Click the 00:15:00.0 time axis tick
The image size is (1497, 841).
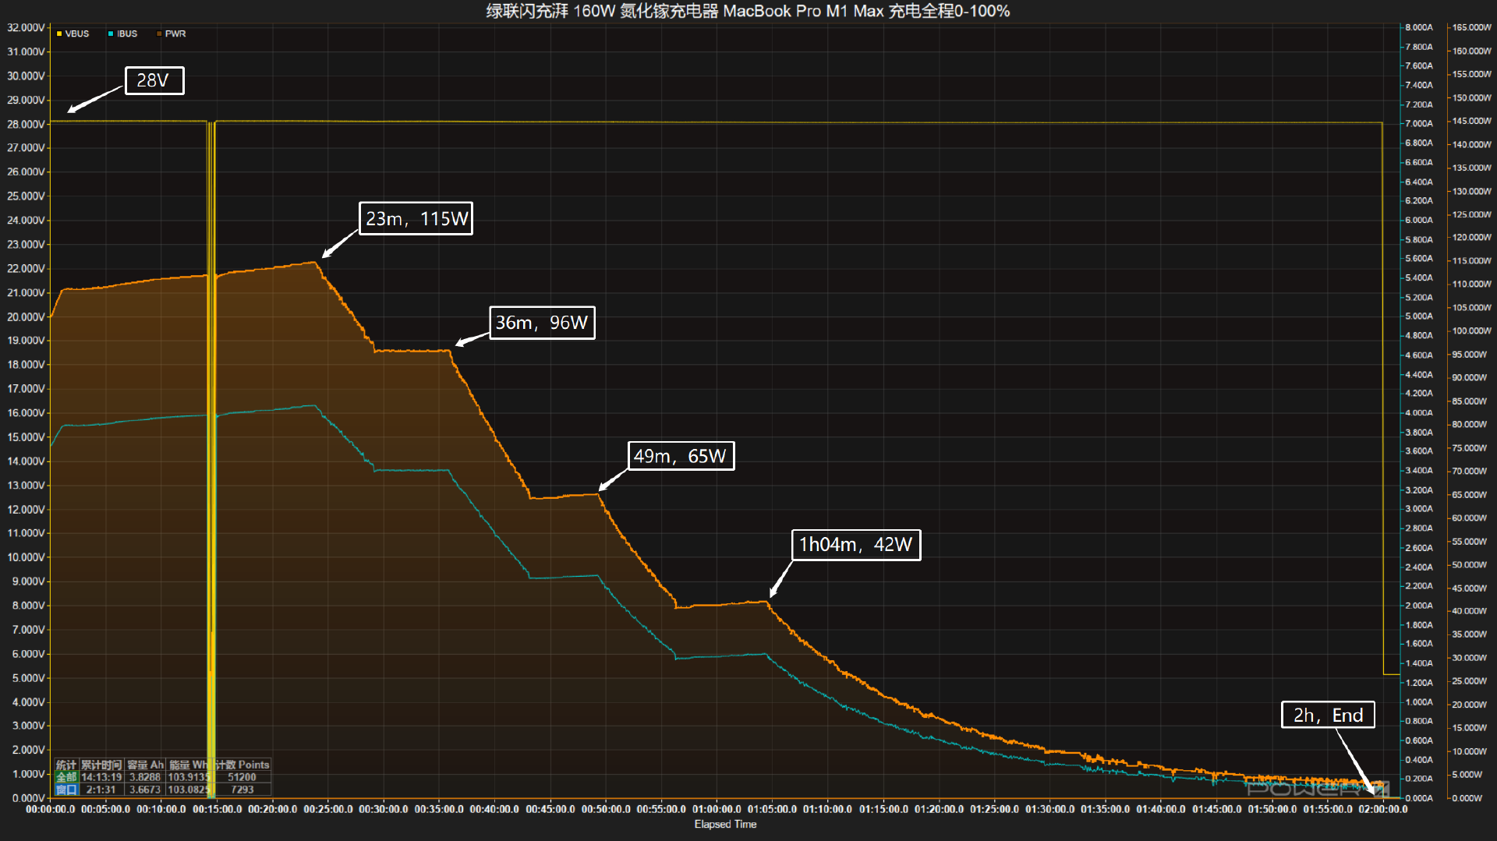218,809
